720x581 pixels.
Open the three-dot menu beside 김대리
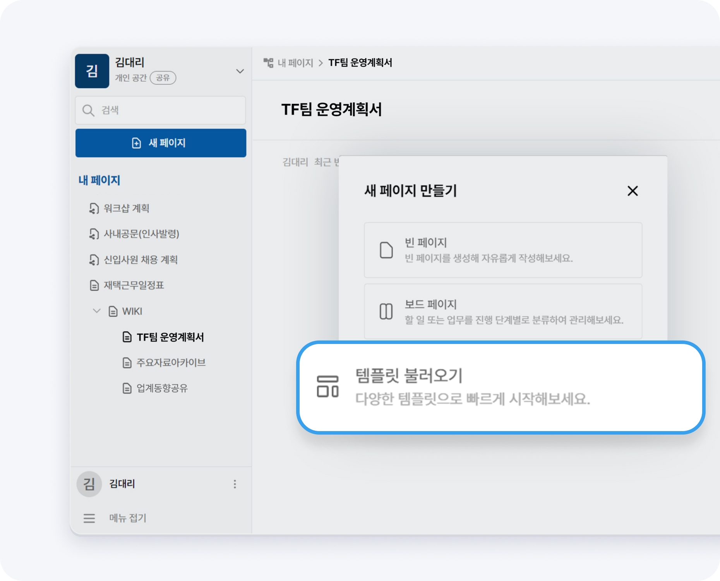[235, 484]
